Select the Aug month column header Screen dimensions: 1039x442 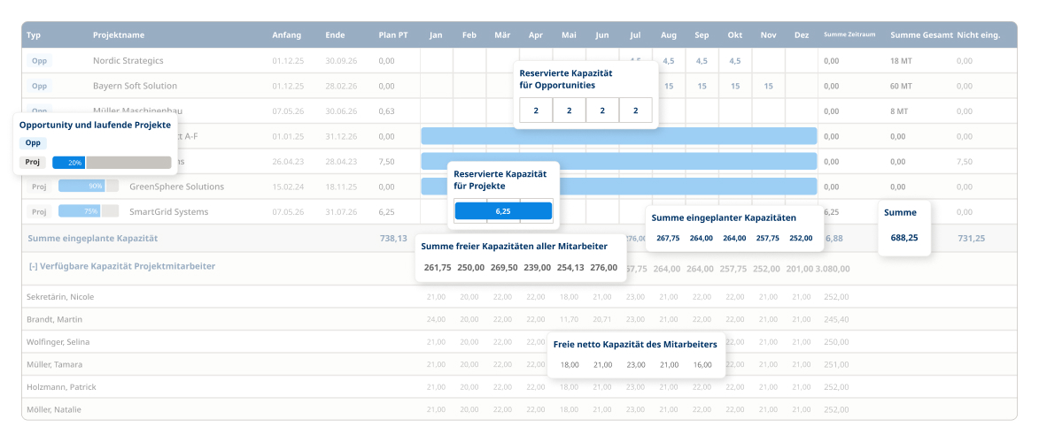click(x=669, y=35)
